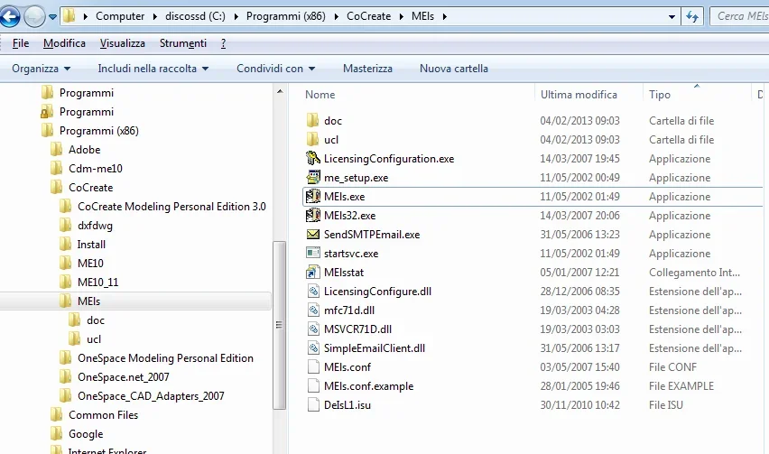Select the startsvc.exe application icon

(x=313, y=254)
